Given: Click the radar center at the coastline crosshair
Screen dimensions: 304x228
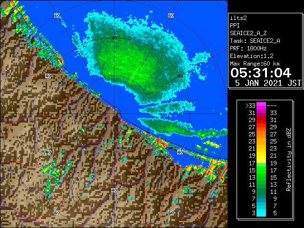Looking at the screenshot, I should click(x=114, y=114).
